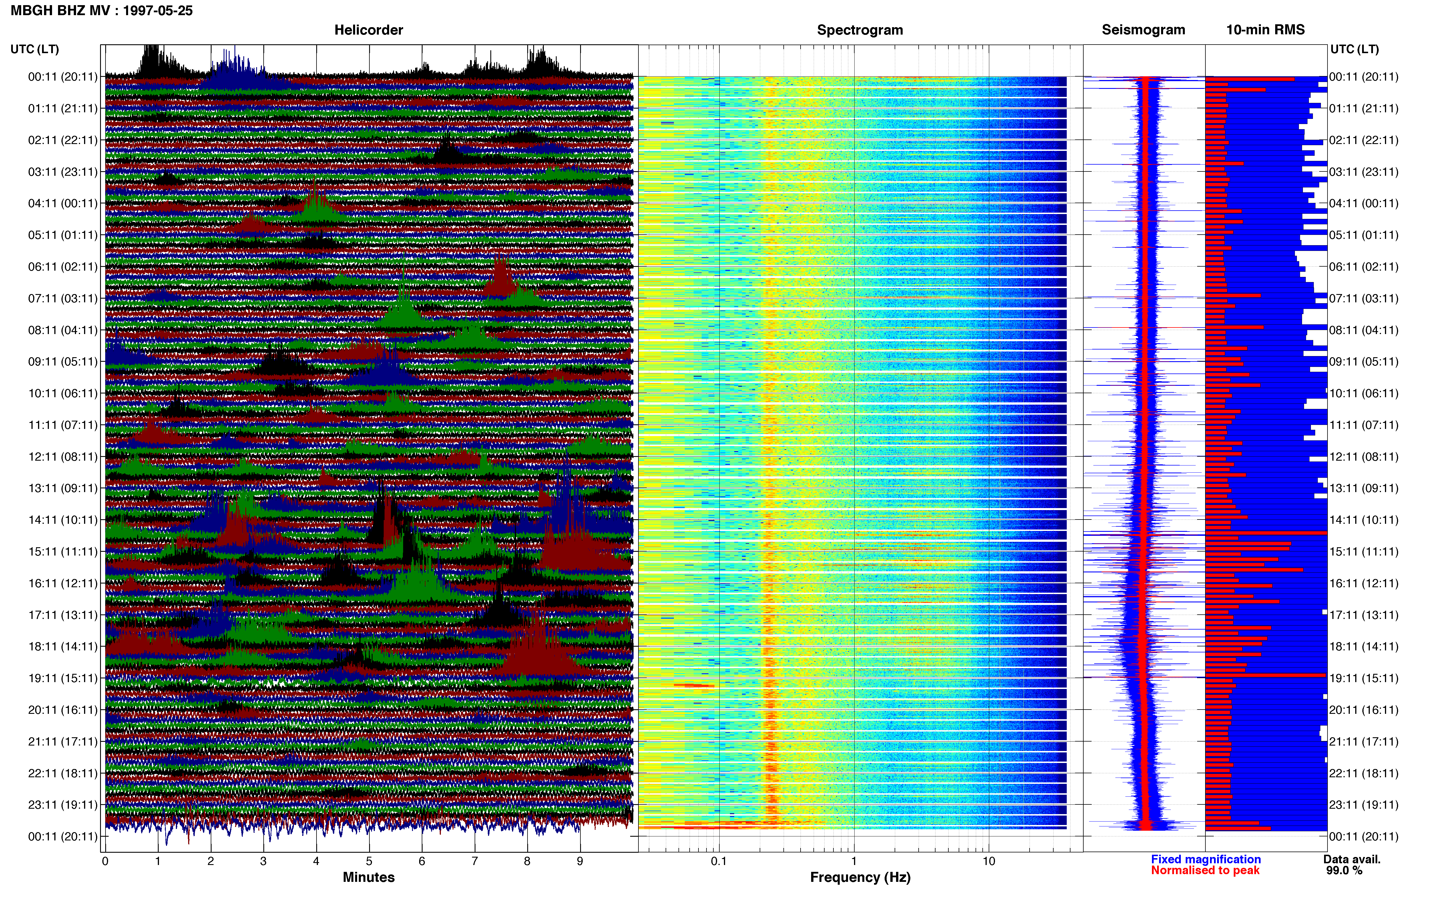Image resolution: width=1435 pixels, height=897 pixels.
Task: Click the 'Normalised to peak' legend text
Action: [1205, 870]
